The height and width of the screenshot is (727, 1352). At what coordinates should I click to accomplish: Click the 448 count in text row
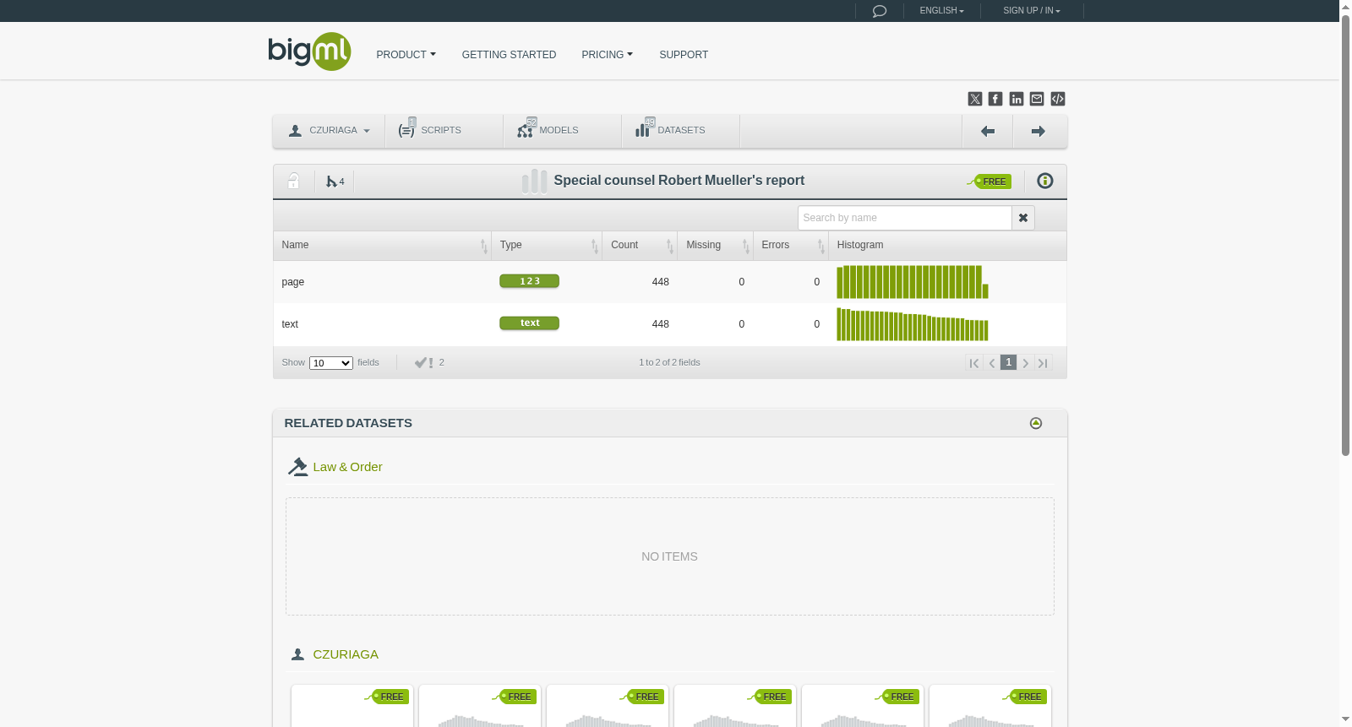[660, 324]
